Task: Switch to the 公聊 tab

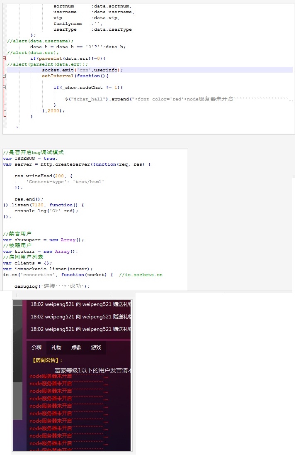Action: (36, 347)
